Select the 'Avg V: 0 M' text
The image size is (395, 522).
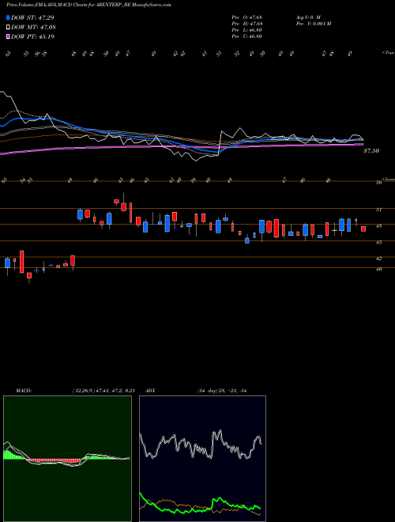coord(308,17)
